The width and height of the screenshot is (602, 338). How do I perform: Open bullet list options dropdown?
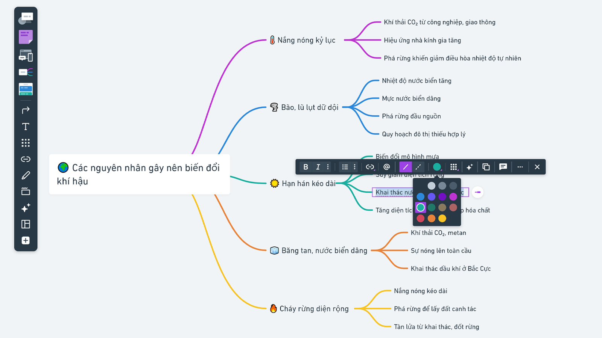click(x=354, y=167)
